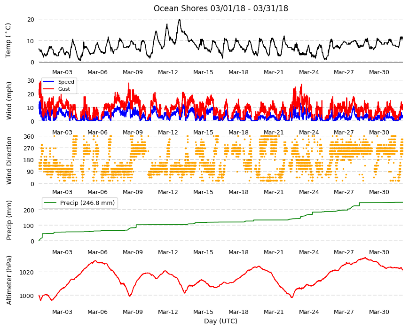409x329 pixels.
Task: Click Mar-24 tick under altimeter plot
Action: (x=309, y=312)
